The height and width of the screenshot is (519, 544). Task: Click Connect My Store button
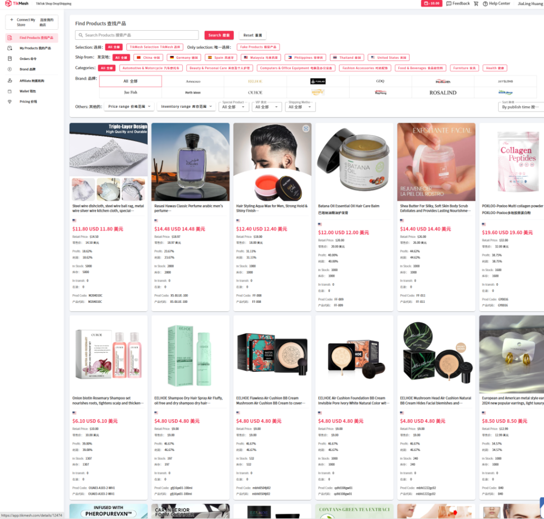click(32, 22)
